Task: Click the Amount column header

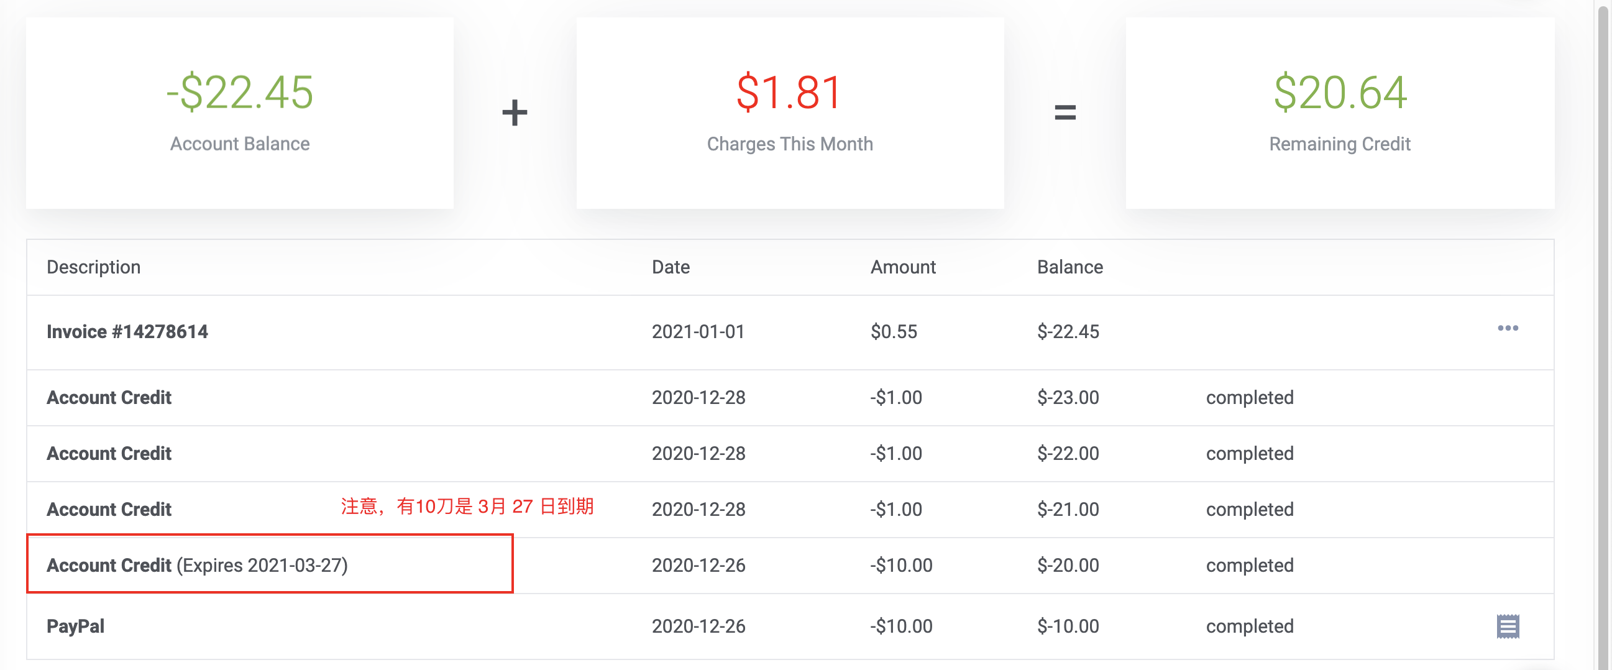Action: tap(902, 267)
